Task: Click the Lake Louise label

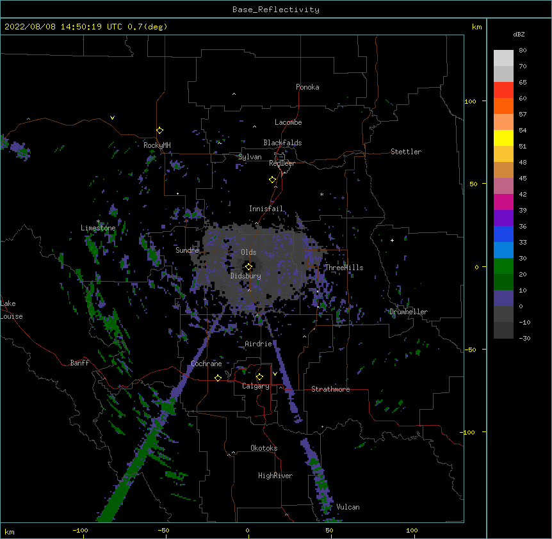Action: pyautogui.click(x=12, y=310)
